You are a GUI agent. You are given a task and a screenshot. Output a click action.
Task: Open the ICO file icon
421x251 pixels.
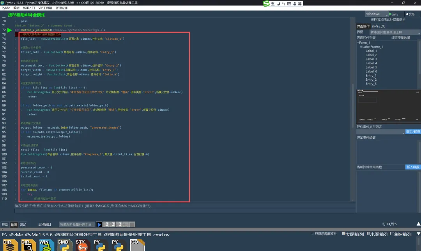tap(137, 245)
